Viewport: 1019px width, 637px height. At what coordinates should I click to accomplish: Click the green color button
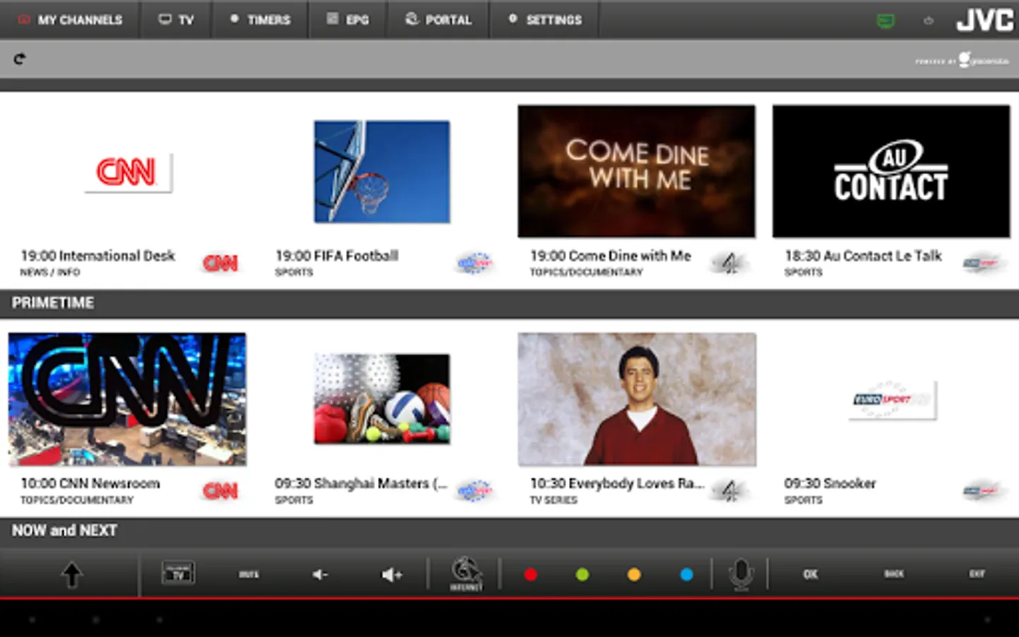(582, 575)
